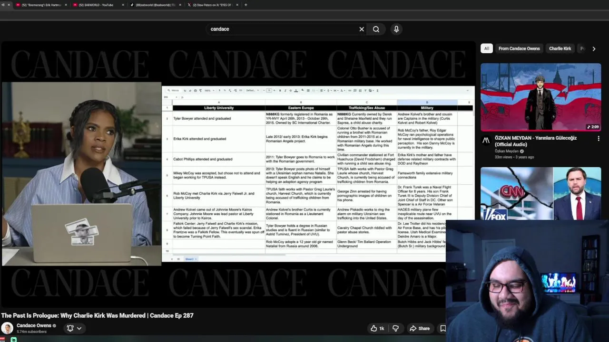This screenshot has height=342, width=609.
Task: Open the CNN and Fox video thumbnail
Action: pyautogui.click(x=540, y=194)
